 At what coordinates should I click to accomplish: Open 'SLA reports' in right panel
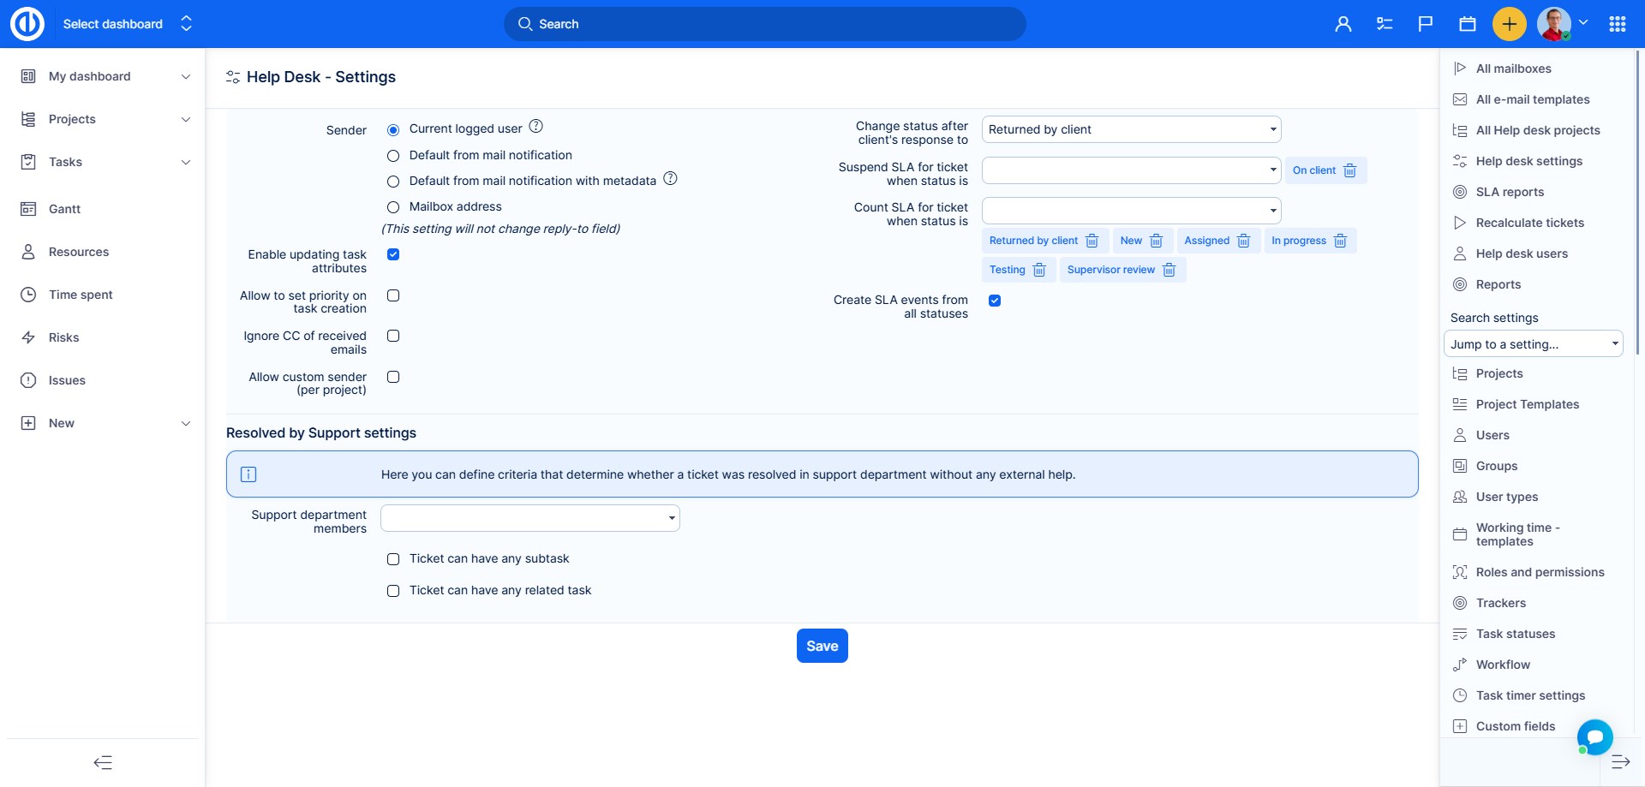(1510, 192)
